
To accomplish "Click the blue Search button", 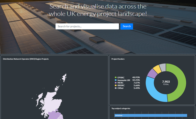I will [127, 26].
